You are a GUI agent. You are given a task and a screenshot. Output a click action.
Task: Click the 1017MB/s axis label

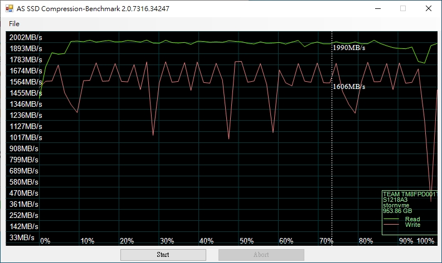click(26, 137)
